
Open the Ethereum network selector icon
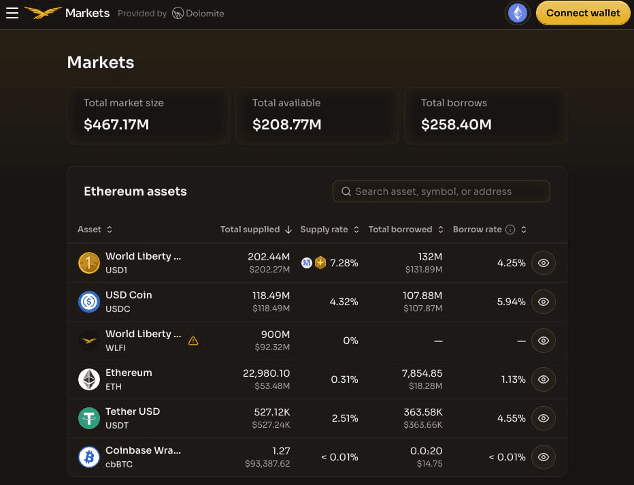click(x=518, y=13)
